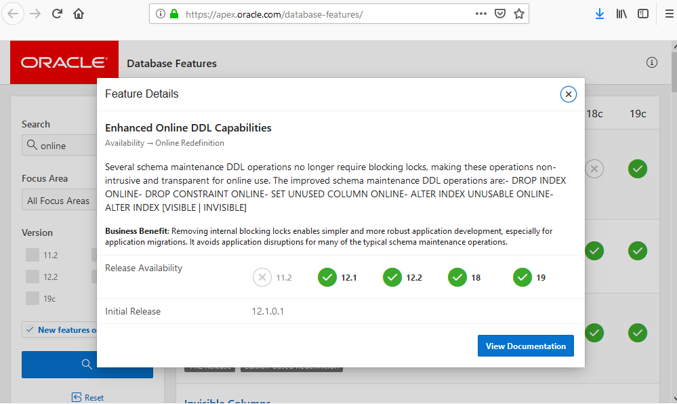Click the browser forward arrow

point(35,14)
